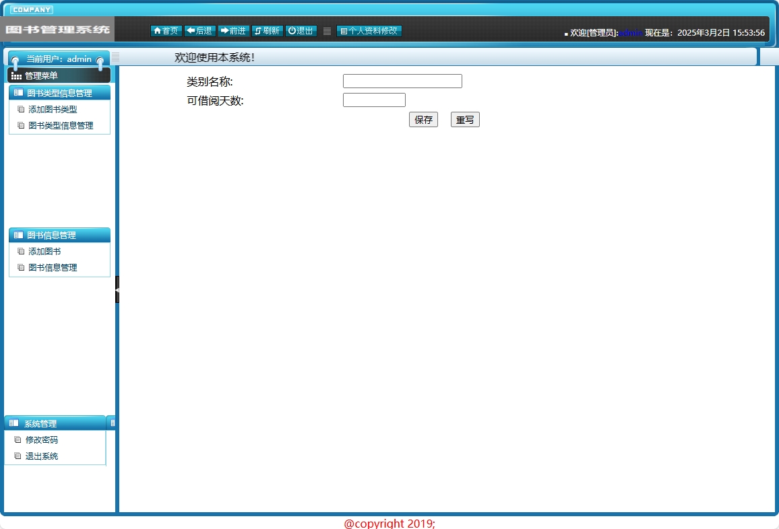
Task: Choose 修改密码 under 系统管理
Action: pyautogui.click(x=41, y=439)
